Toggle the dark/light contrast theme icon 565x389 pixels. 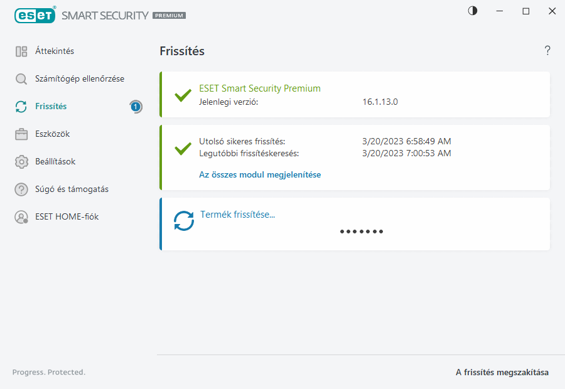(x=473, y=11)
